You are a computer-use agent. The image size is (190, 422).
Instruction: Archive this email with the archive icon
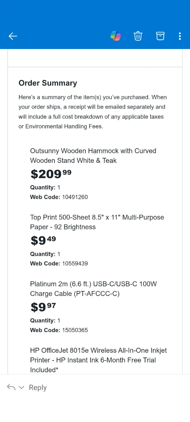point(160,36)
